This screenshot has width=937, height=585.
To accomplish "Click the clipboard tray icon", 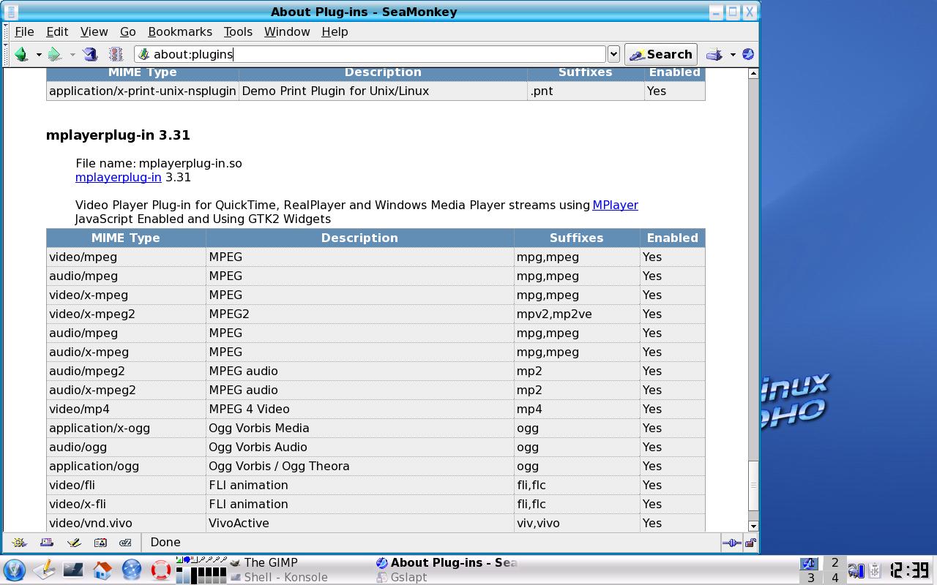I will [x=873, y=570].
